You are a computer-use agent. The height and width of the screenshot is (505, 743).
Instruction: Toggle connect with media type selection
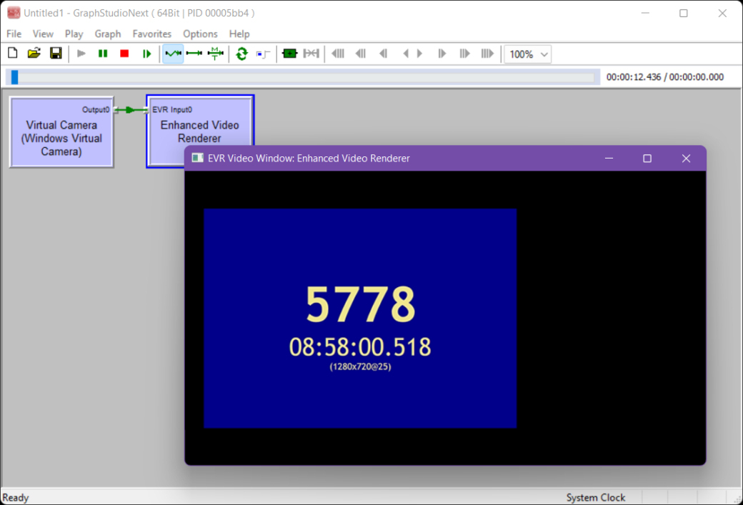coord(215,53)
